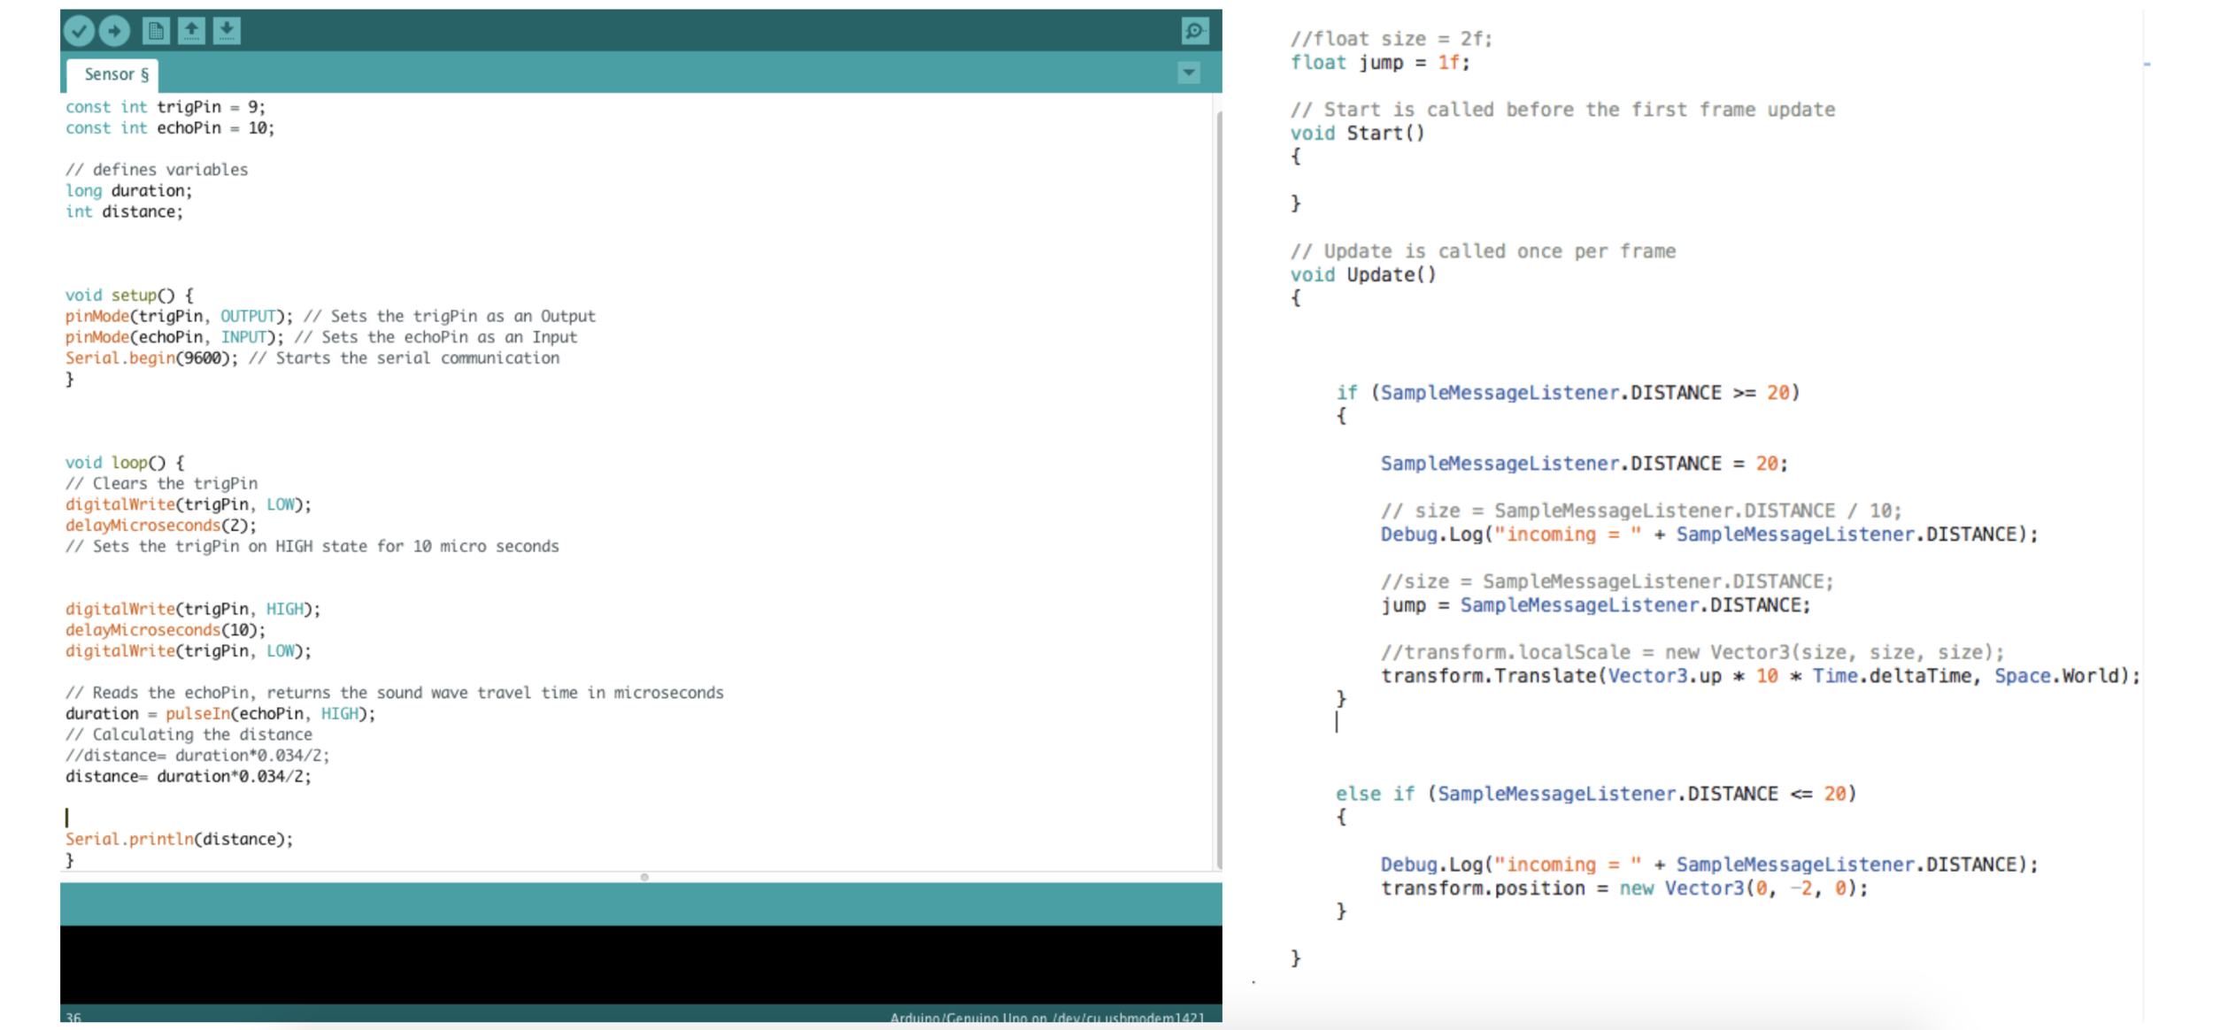Create a new sketch with the New icon
2213x1030 pixels.
[x=156, y=31]
